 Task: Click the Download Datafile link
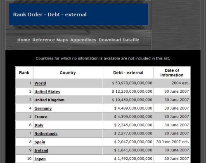(x=119, y=40)
